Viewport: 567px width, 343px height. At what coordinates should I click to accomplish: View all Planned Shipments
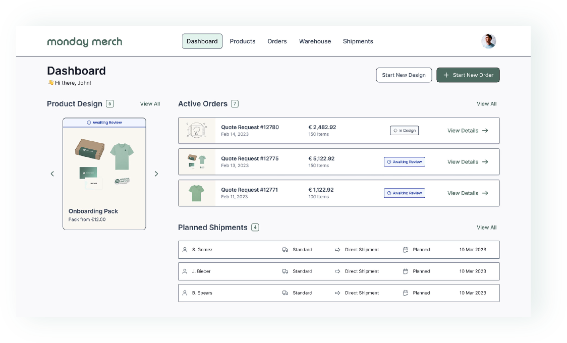[x=486, y=227]
